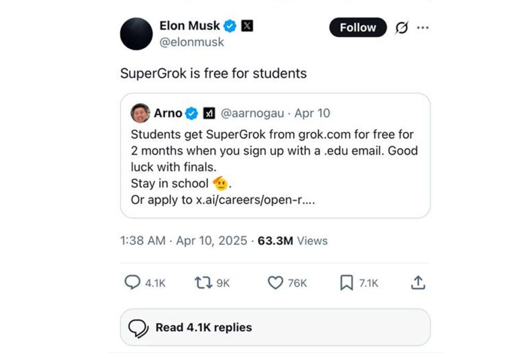Image resolution: width=530 pixels, height=353 pixels.
Task: Click the X affiliation badge near Elon Musk
Action: pyautogui.click(x=247, y=26)
